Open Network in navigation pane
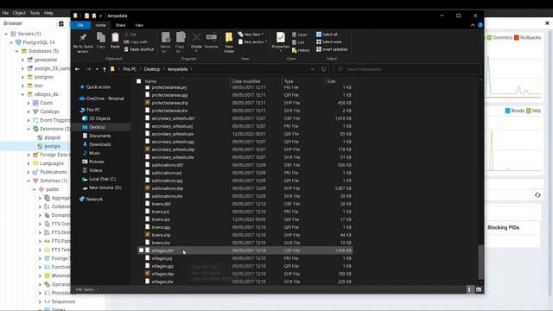Screen dimensions: 553x311 pos(94,199)
